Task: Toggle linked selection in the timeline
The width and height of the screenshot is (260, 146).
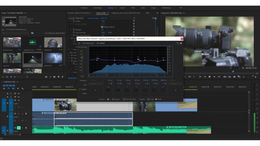Action: (x=13, y=89)
